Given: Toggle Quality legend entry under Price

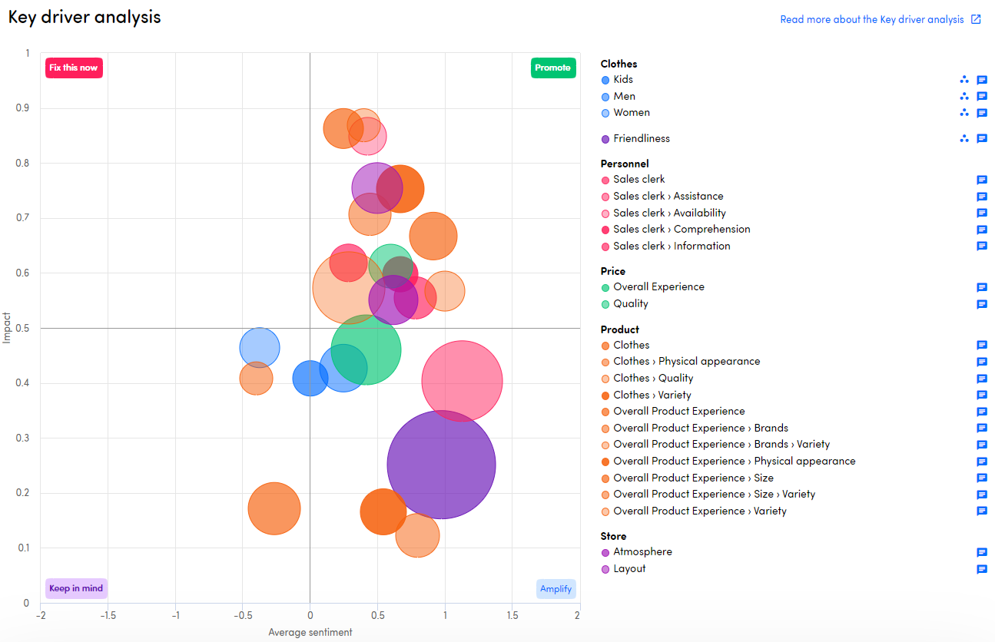Looking at the screenshot, I should point(630,304).
